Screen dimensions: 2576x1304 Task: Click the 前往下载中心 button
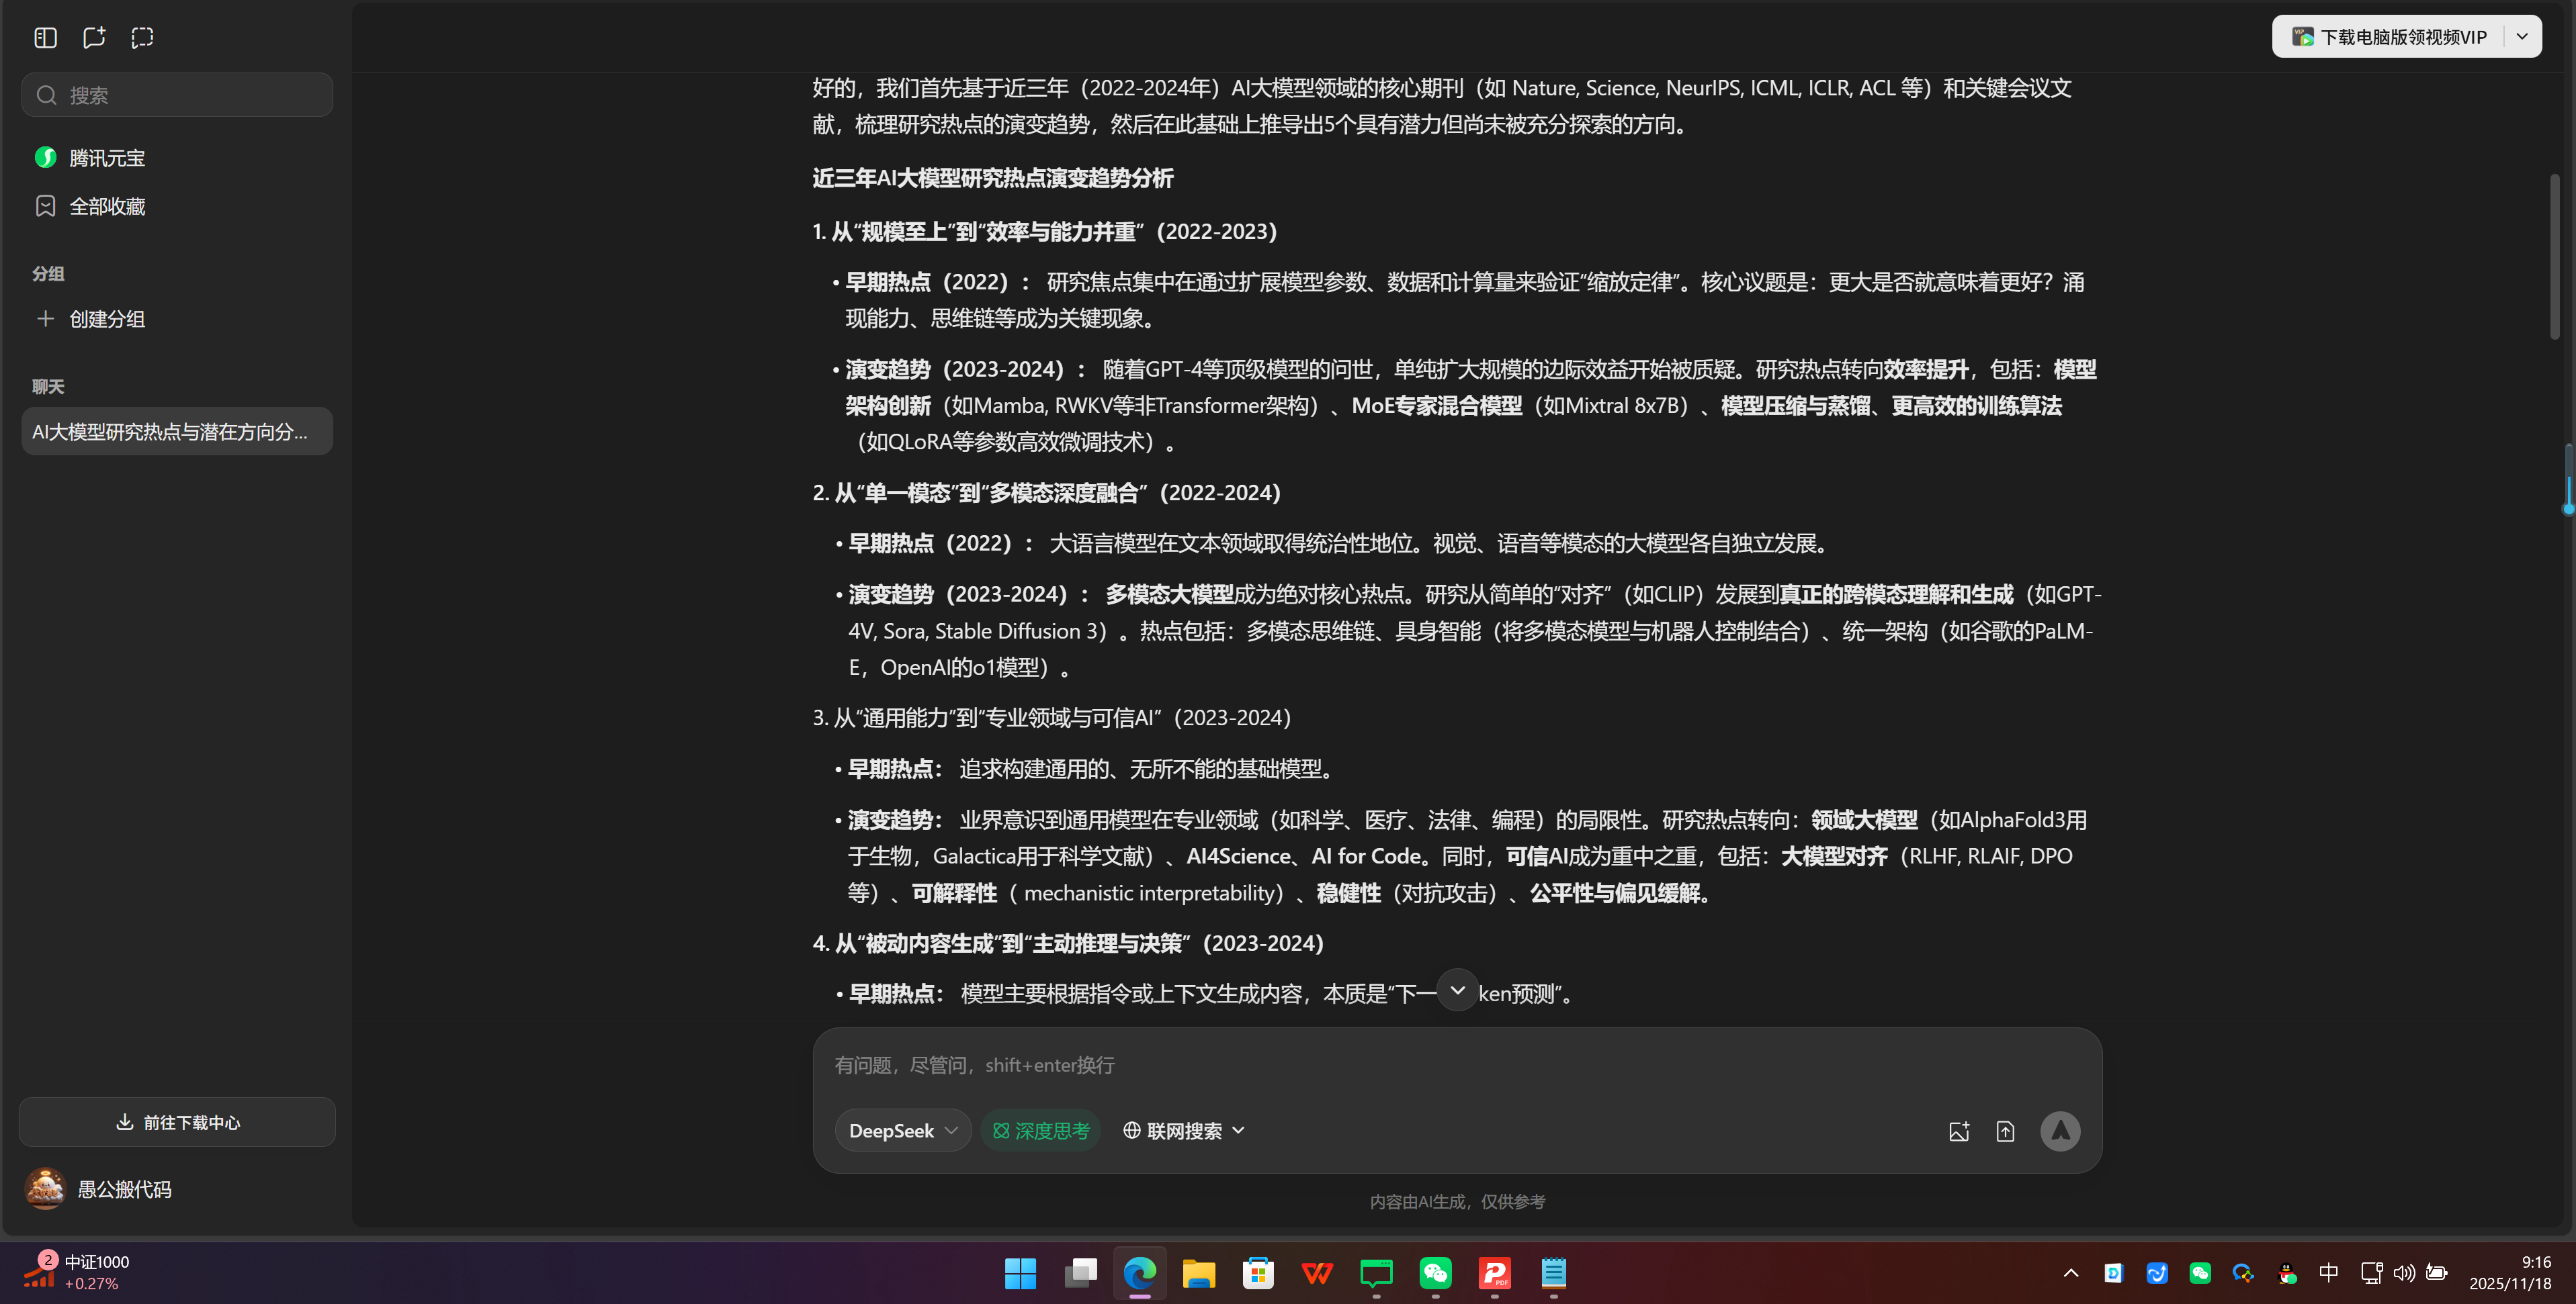[176, 1122]
